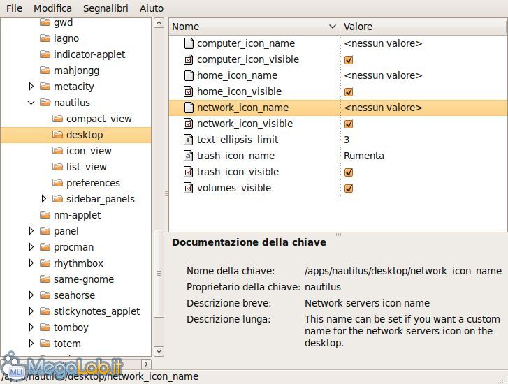Expand the sidebar_panels folder
Image resolution: width=508 pixels, height=384 pixels.
point(43,199)
